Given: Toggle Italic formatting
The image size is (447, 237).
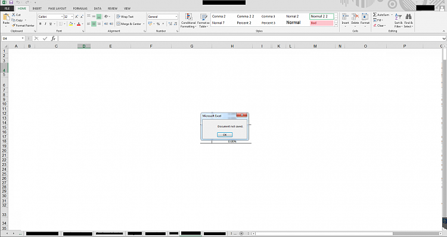Looking at the screenshot, I should click(x=45, y=24).
